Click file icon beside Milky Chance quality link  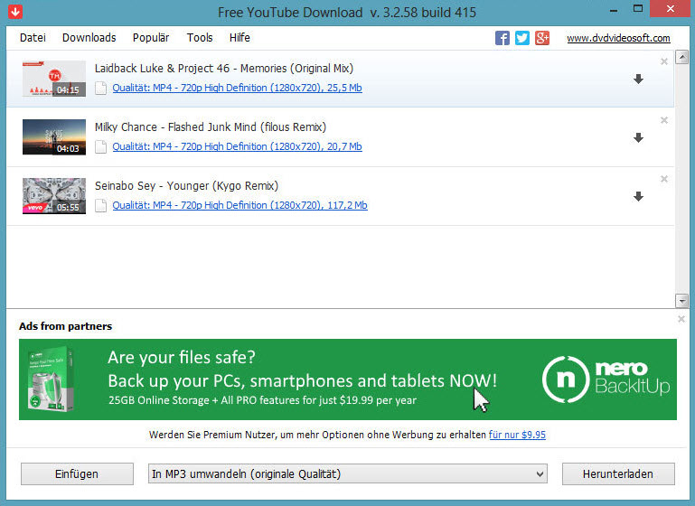pyautogui.click(x=101, y=146)
